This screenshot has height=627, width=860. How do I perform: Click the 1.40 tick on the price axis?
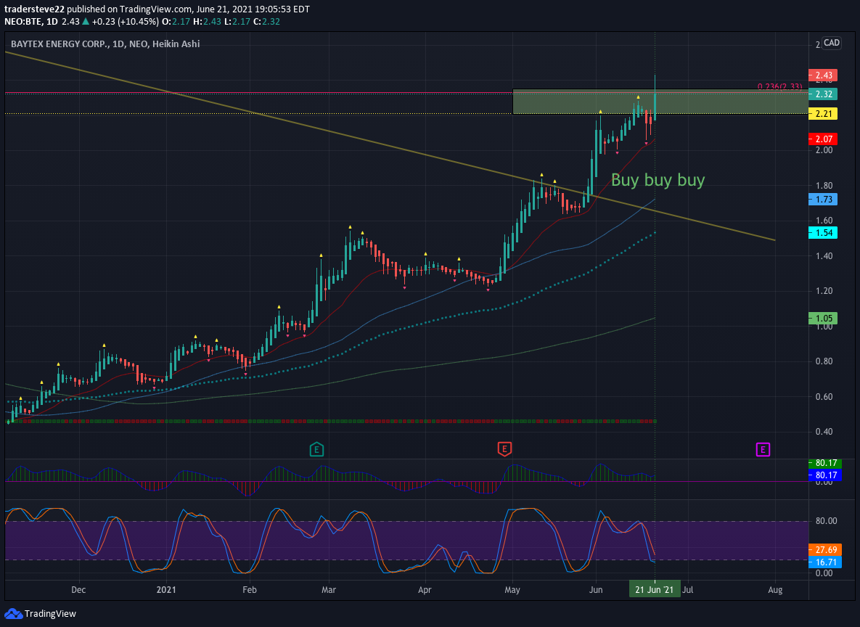tap(824, 256)
